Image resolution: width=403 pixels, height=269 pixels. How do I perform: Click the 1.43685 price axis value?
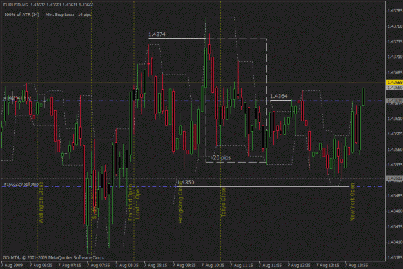tap(395, 72)
